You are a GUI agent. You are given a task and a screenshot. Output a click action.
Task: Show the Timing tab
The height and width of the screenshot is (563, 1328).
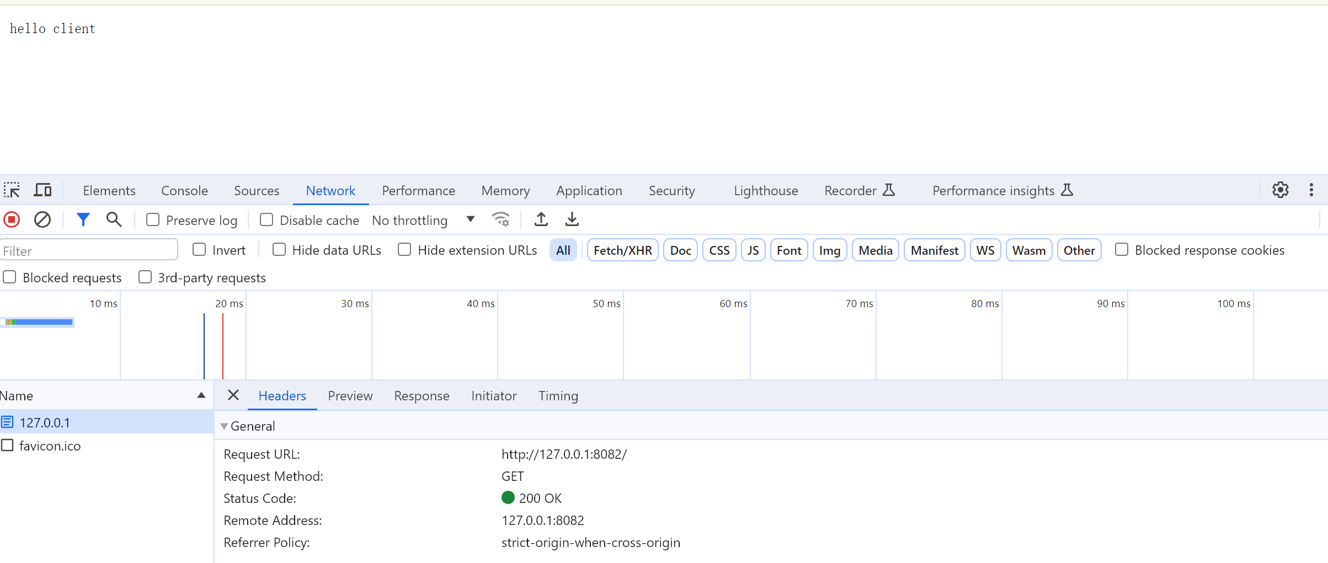tap(558, 395)
